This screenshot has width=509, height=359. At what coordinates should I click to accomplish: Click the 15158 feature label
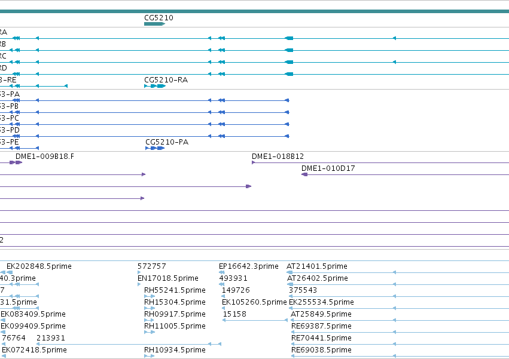coord(234,314)
